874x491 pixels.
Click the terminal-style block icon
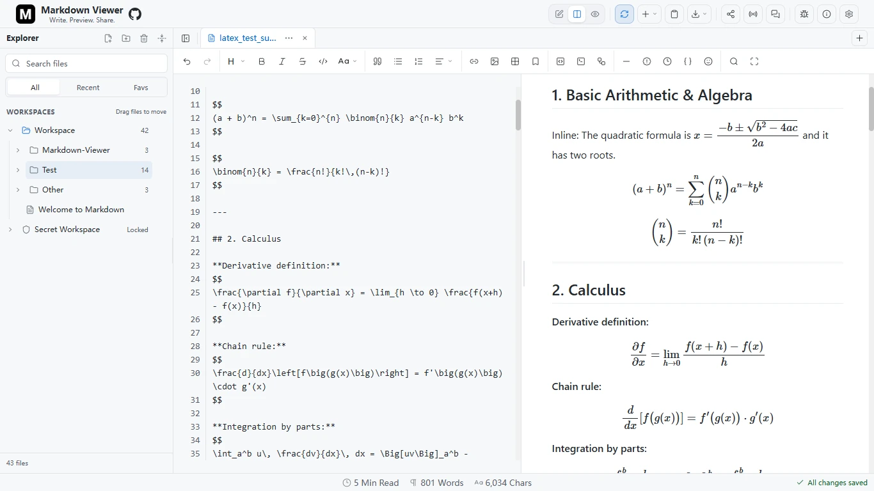(x=581, y=61)
